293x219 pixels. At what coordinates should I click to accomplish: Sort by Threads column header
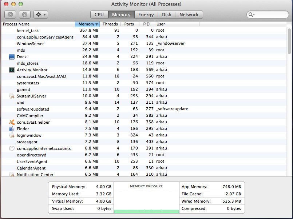[x=110, y=24]
